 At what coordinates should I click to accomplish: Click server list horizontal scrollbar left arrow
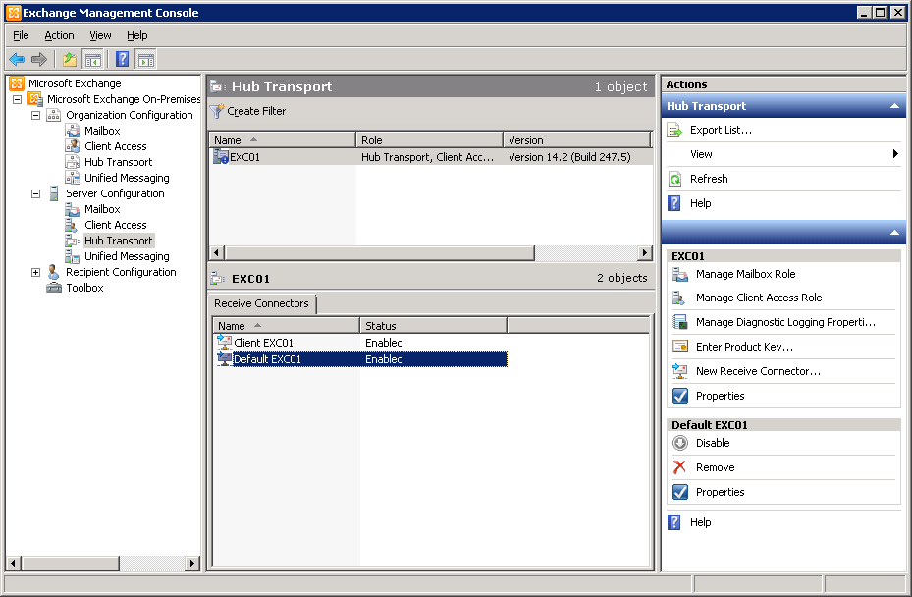[x=217, y=252]
